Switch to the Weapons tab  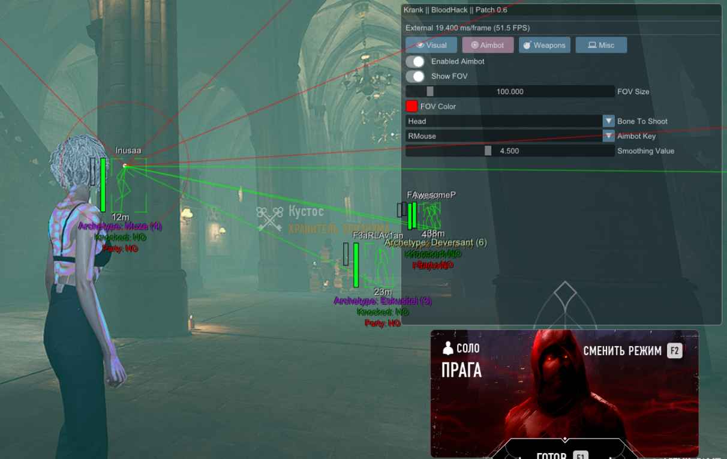pyautogui.click(x=544, y=44)
